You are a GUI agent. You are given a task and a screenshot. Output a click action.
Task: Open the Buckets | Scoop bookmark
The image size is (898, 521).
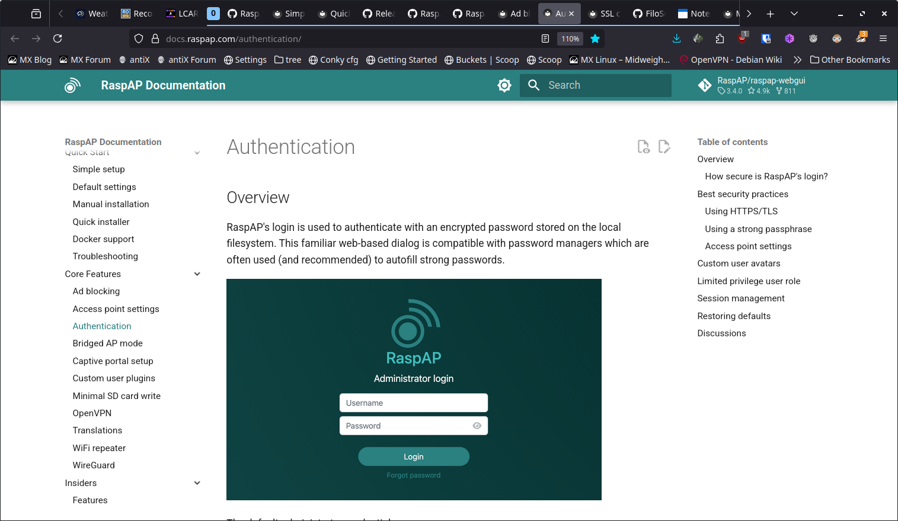click(481, 60)
